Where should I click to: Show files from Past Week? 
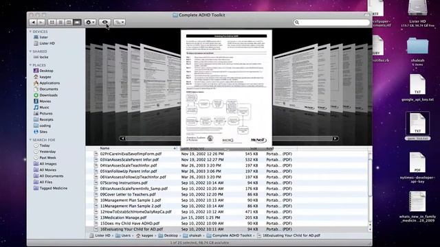tap(45, 158)
